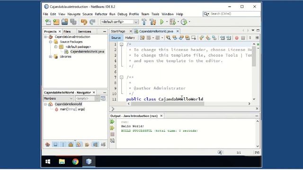
Task: Close the Output Java Introduction tab
Action: pyautogui.click(x=161, y=116)
